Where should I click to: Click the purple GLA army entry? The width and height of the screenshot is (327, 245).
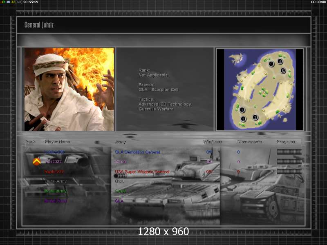119,201
